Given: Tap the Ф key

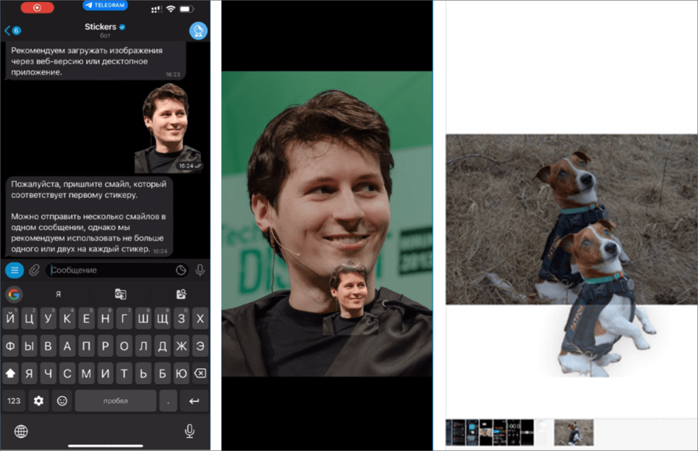Looking at the screenshot, I should click(10, 346).
